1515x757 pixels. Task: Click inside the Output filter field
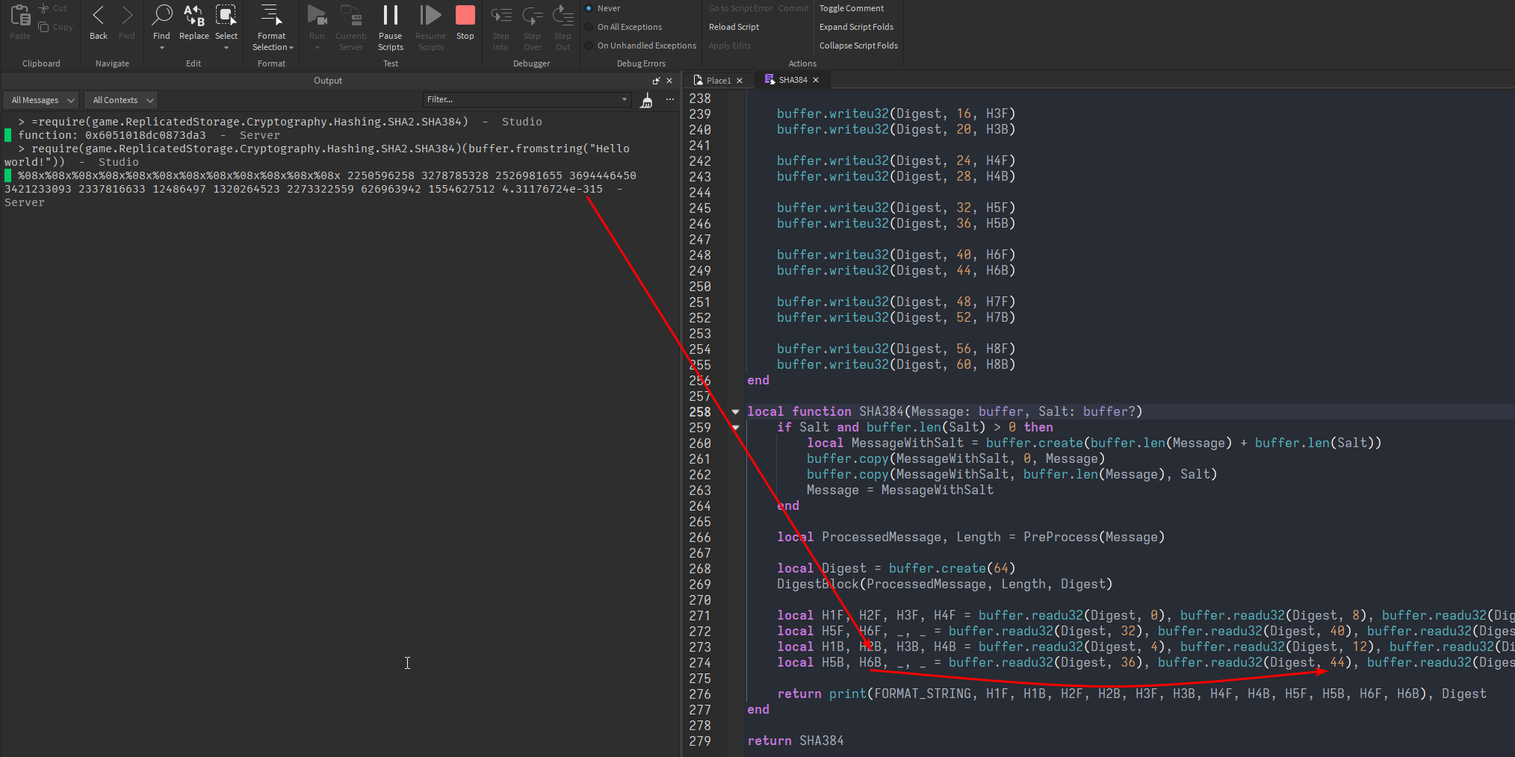(523, 99)
